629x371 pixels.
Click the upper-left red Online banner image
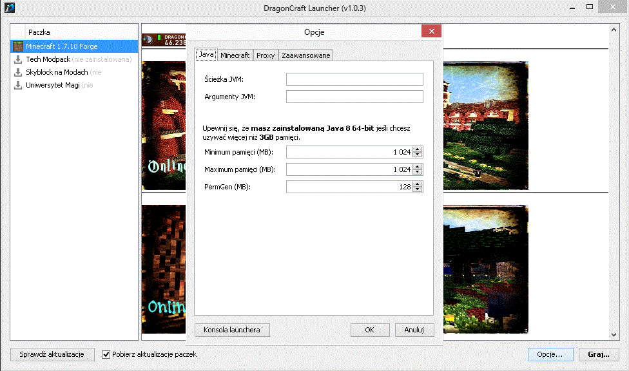pos(164,126)
